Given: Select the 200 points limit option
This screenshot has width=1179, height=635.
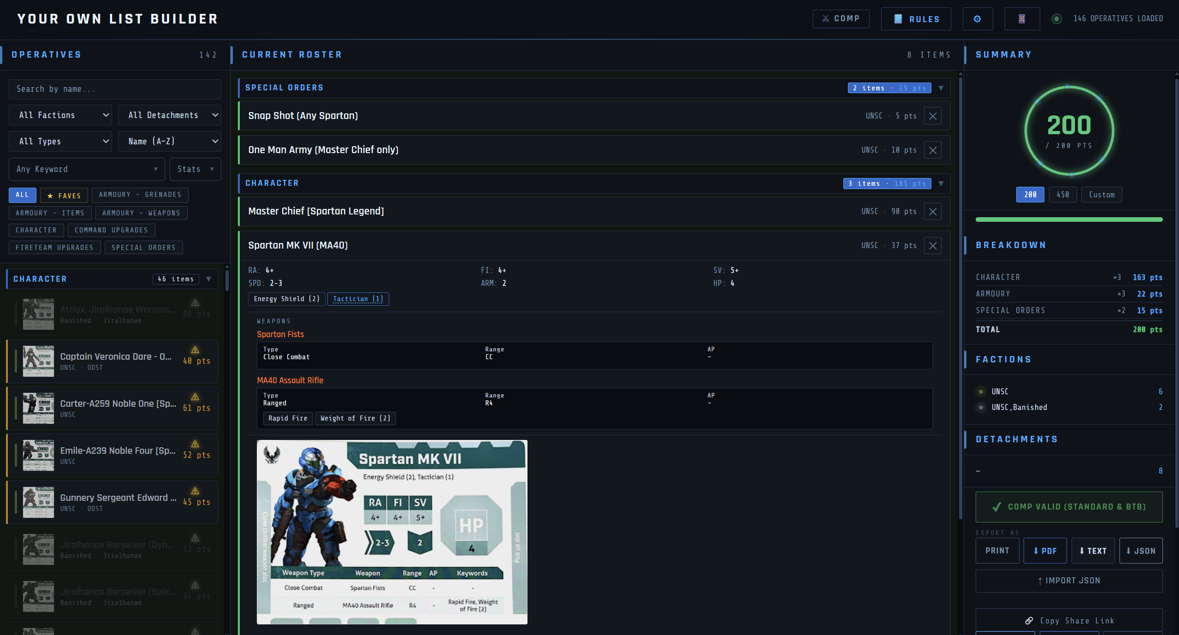Looking at the screenshot, I should (x=1030, y=195).
